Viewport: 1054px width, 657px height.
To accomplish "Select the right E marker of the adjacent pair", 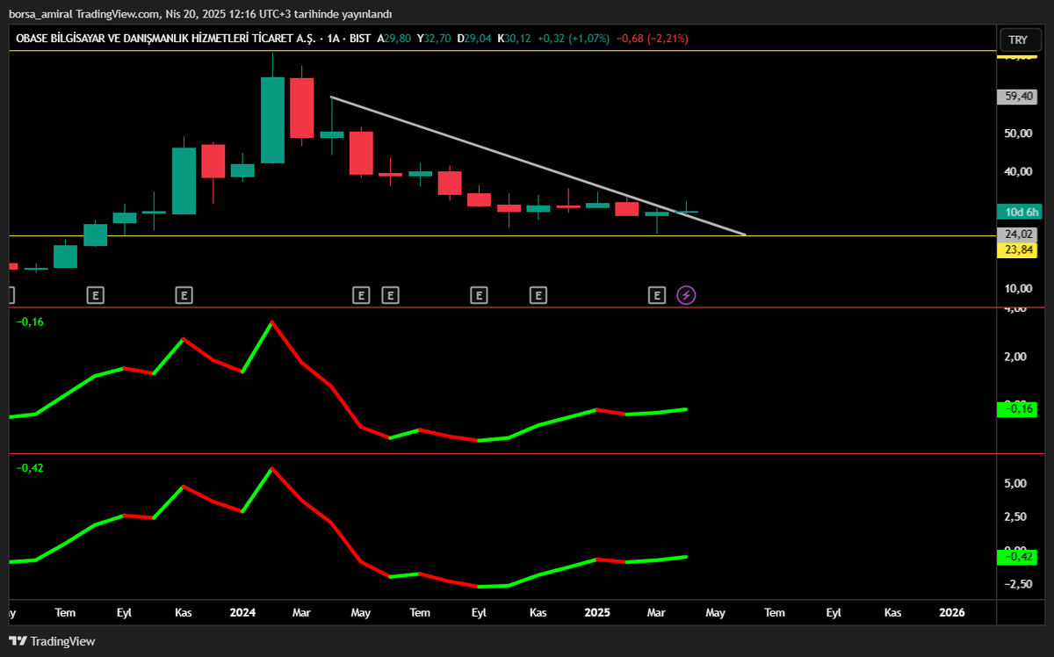I will [391, 295].
